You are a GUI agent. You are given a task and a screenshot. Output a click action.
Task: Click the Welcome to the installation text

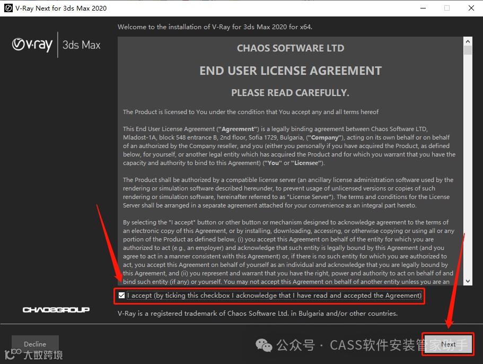pos(215,27)
